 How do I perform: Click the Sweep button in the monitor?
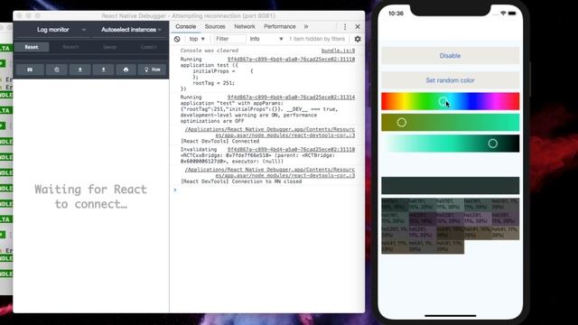pos(110,47)
